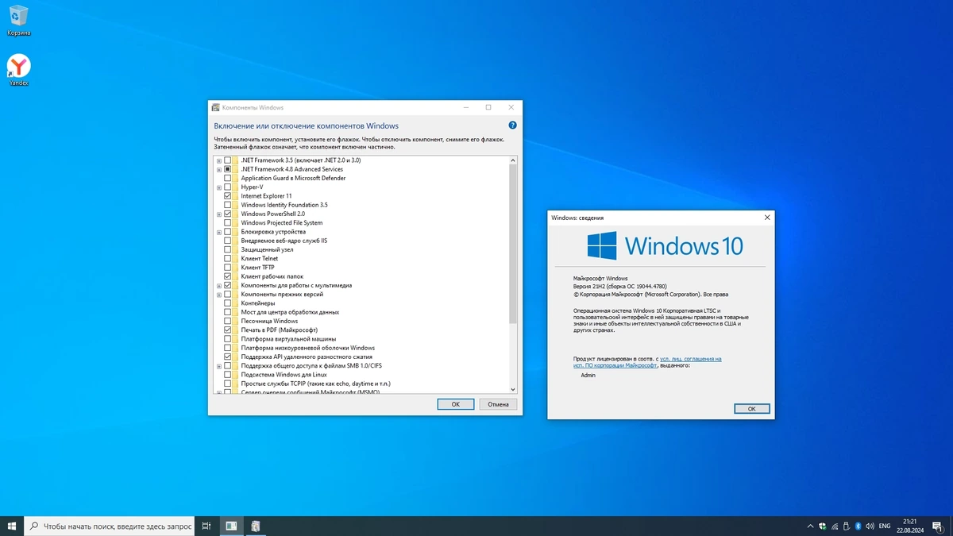The height and width of the screenshot is (536, 953).
Task: Select the Windows Identity Foundation 3.5 row text
Action: point(284,205)
